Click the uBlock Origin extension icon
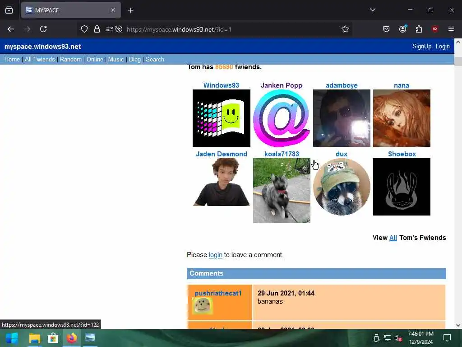Image resolution: width=462 pixels, height=347 pixels. point(435,29)
